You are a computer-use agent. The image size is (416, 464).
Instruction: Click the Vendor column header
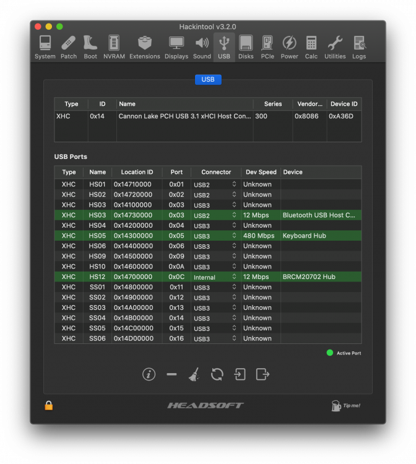310,104
